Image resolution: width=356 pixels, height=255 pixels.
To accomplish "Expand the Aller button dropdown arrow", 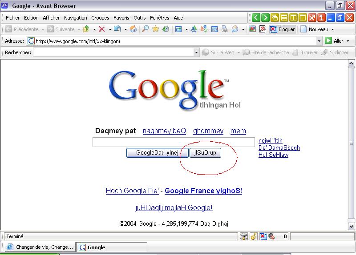I will 348,41.
